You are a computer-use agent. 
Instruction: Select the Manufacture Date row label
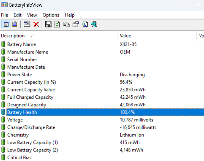[26, 67]
